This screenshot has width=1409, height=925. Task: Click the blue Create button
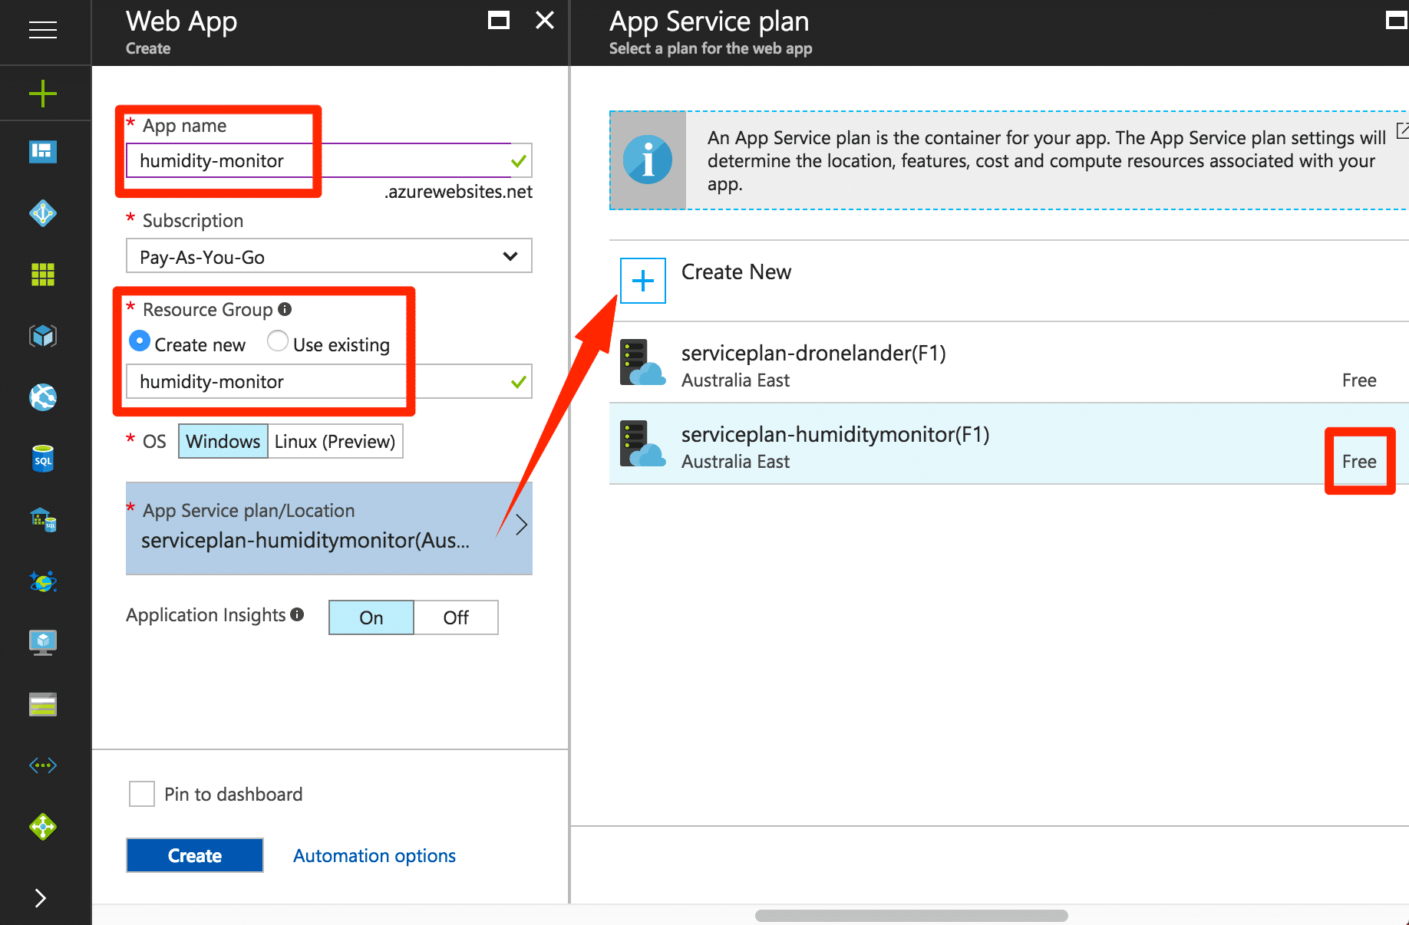(x=195, y=855)
